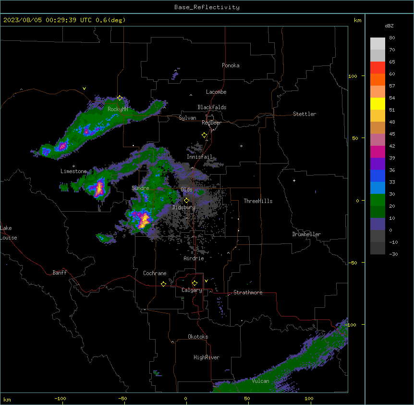Click the white plus marker north of Drumheller
This screenshot has width=414, height=405.
(x=294, y=180)
